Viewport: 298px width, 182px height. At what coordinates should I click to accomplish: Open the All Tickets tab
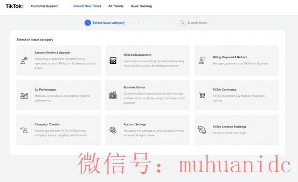[116, 6]
